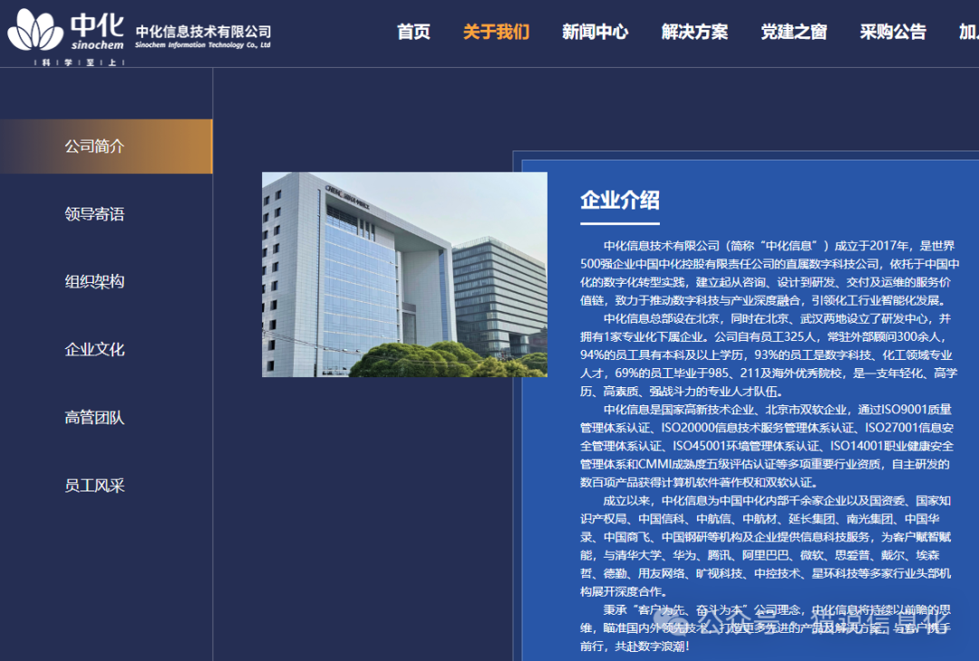
Task: Click the paragraph about ISO9001 certifications
Action: point(767,445)
